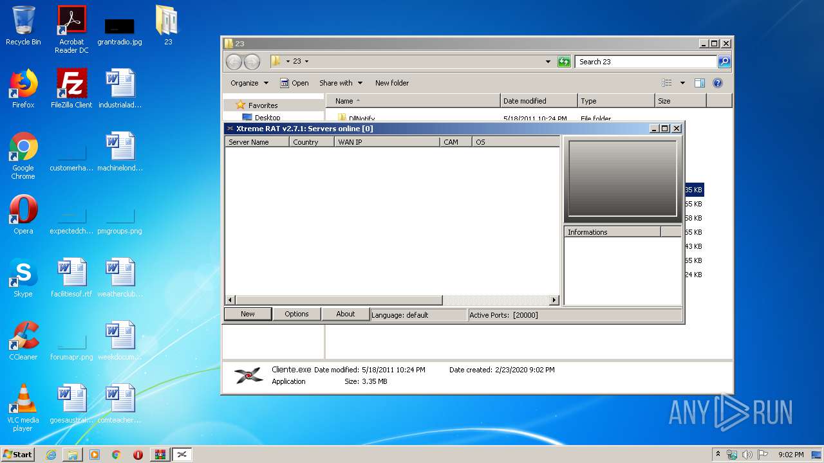
Task: Launch Opera from the desktop
Action: coord(23,215)
